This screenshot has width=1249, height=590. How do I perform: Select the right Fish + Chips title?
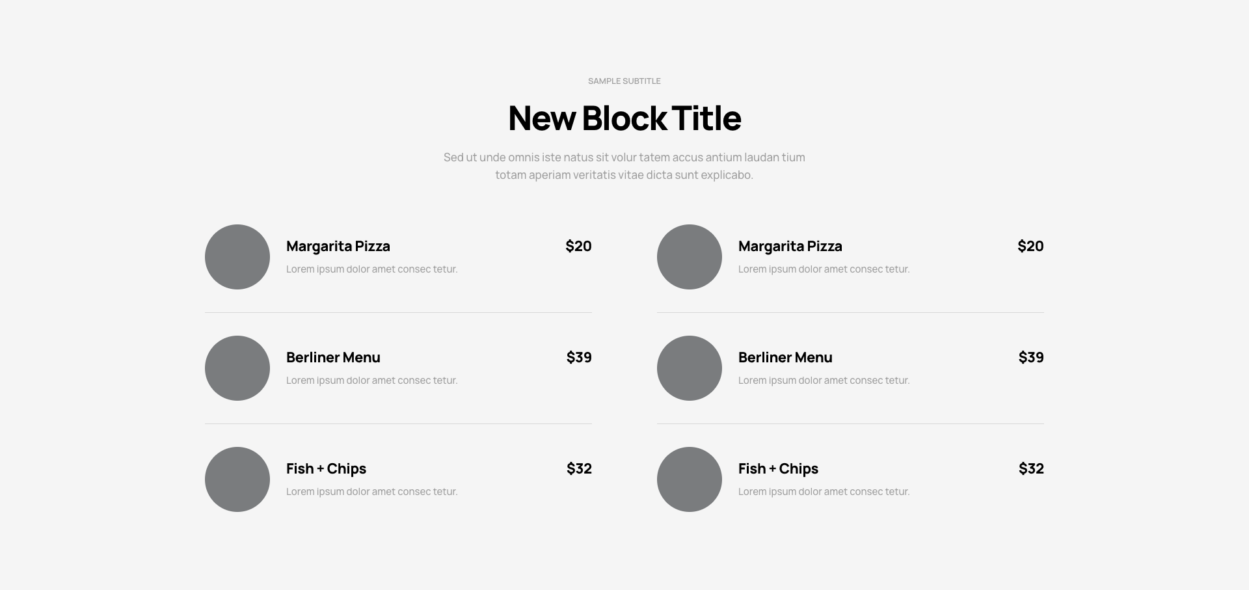tap(778, 469)
